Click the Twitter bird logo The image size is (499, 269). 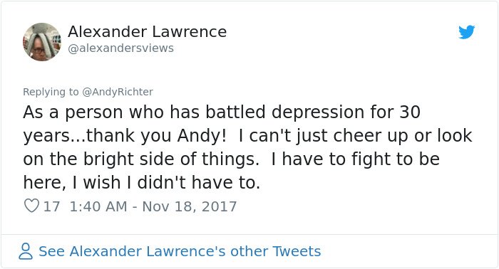click(x=466, y=32)
